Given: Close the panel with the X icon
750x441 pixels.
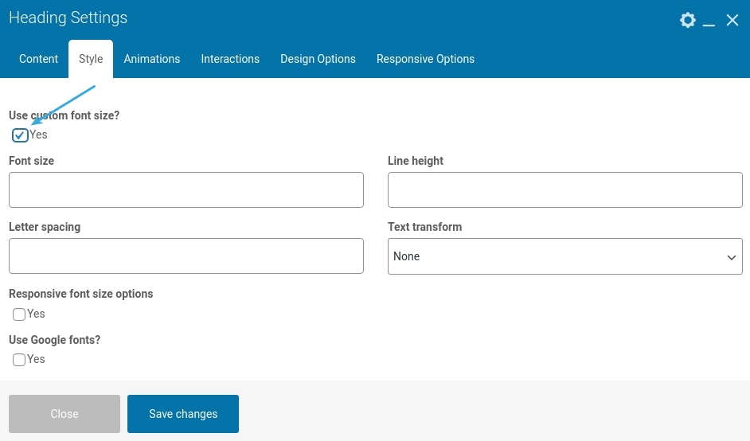Looking at the screenshot, I should click(x=732, y=20).
